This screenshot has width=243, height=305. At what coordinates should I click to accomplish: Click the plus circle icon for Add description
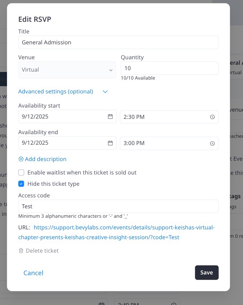tap(21, 159)
